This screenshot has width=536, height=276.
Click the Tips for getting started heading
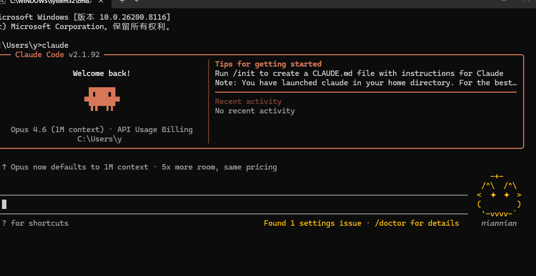268,64
